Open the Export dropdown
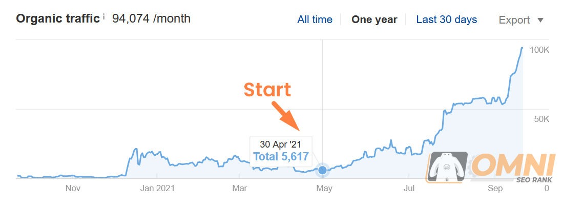This screenshot has width=563, height=207. [522, 20]
